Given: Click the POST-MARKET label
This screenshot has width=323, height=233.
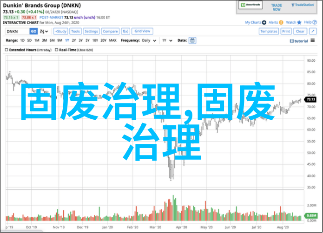Looking at the screenshot, I should pyautogui.click(x=51, y=18).
